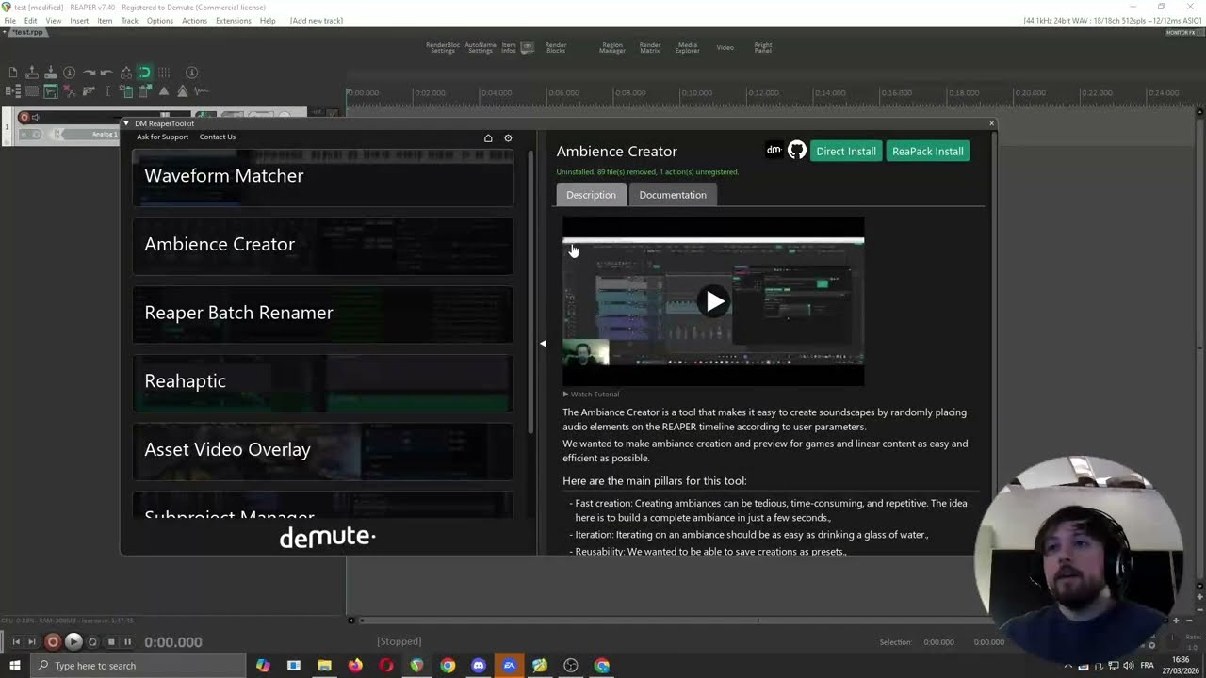1206x678 pixels.
Task: Switch to Description tab
Action: coord(591,195)
